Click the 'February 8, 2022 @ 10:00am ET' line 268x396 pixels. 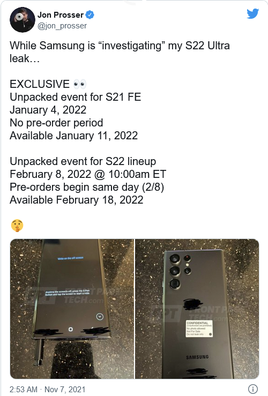click(88, 174)
